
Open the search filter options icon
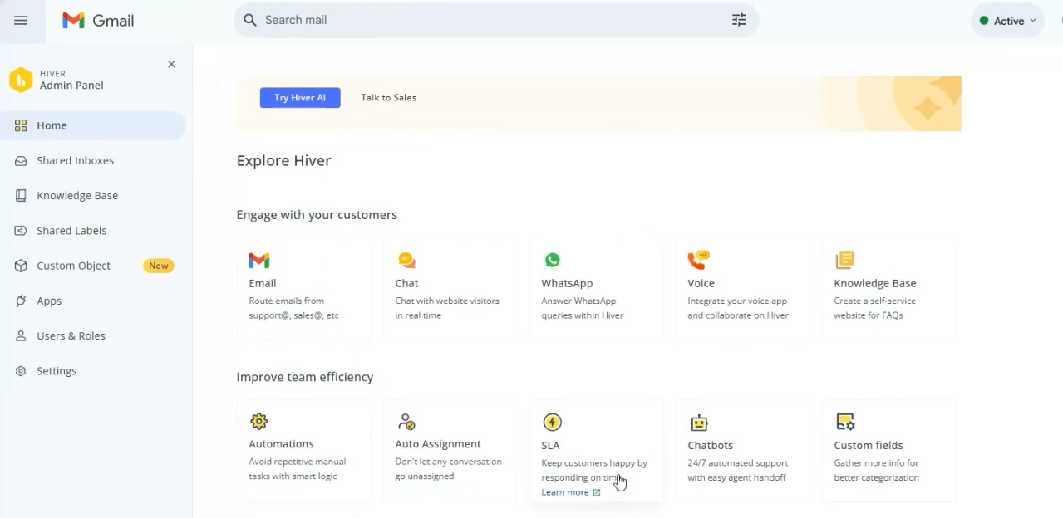(x=738, y=19)
